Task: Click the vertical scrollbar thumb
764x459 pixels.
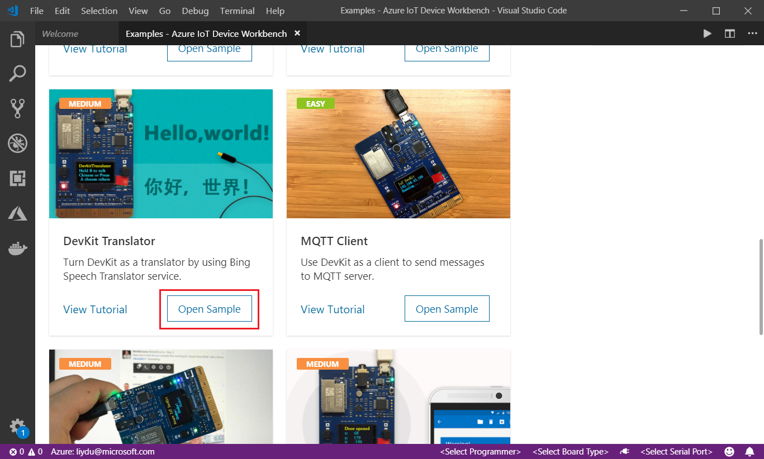Action: tap(760, 287)
